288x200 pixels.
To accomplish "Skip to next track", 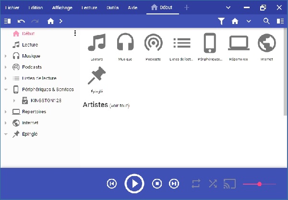I will 174,184.
